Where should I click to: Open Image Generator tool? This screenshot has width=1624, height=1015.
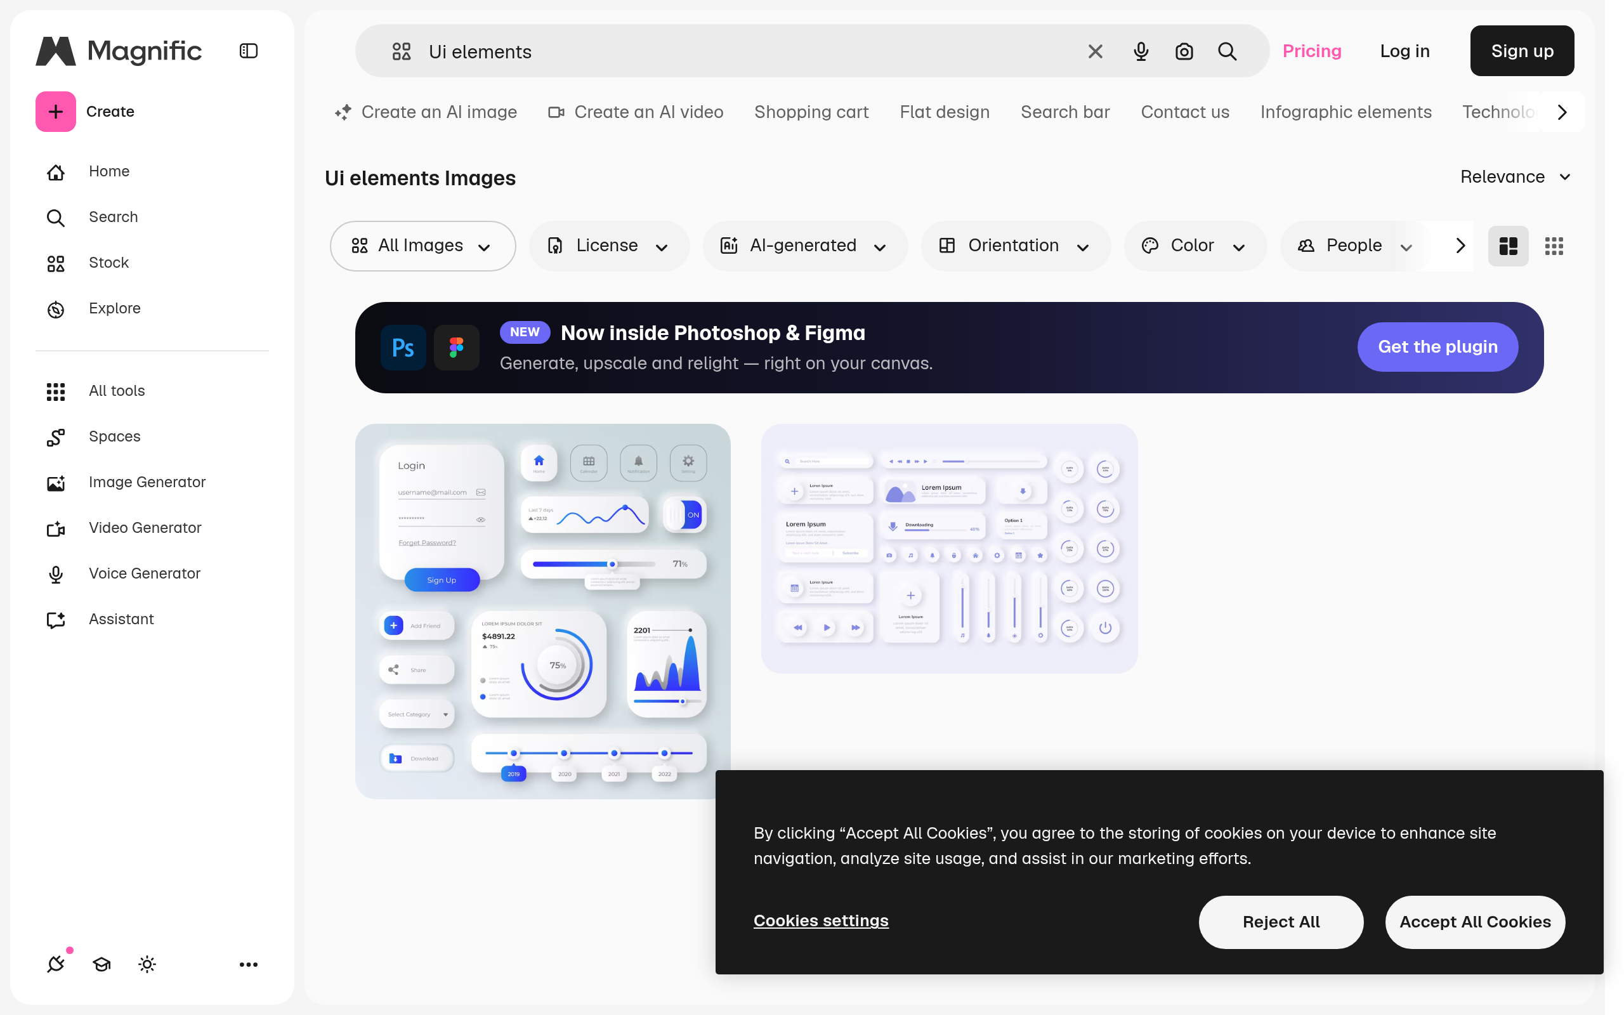tap(126, 482)
